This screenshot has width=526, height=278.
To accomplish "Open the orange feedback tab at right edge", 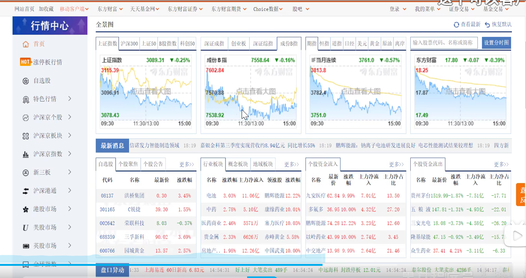I will point(521,194).
